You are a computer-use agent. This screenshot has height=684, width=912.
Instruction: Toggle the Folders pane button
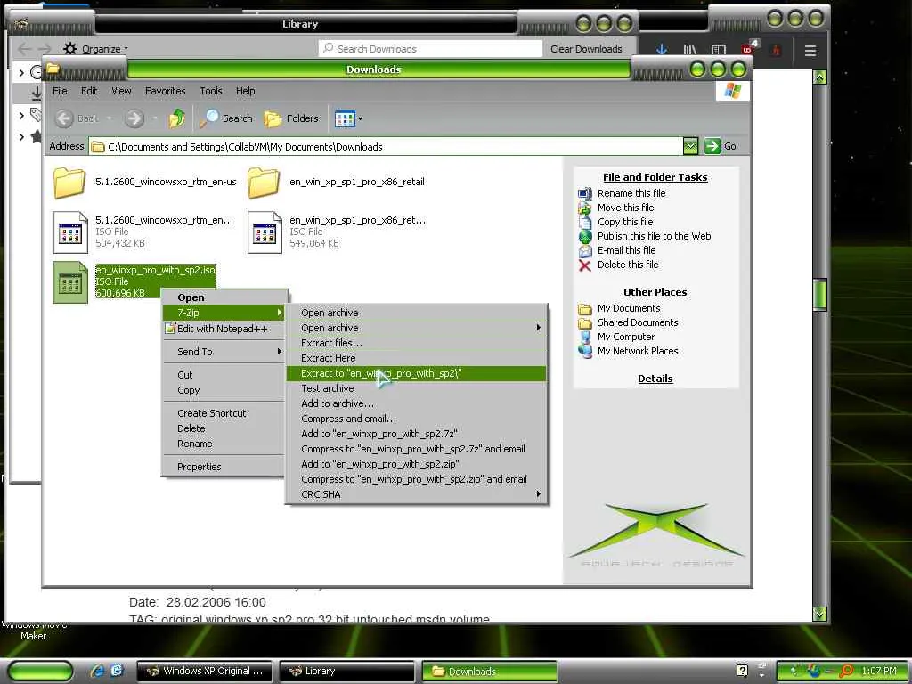[291, 118]
